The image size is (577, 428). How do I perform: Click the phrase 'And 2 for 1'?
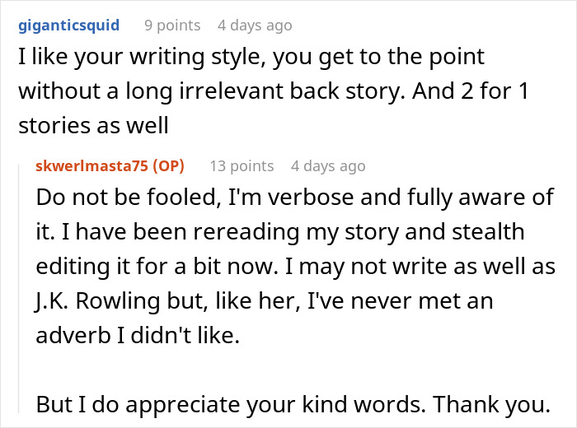471,91
